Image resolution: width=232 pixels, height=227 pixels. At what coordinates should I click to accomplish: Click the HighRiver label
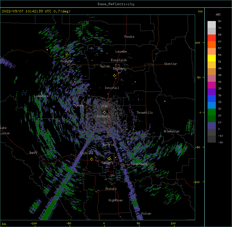(116, 200)
